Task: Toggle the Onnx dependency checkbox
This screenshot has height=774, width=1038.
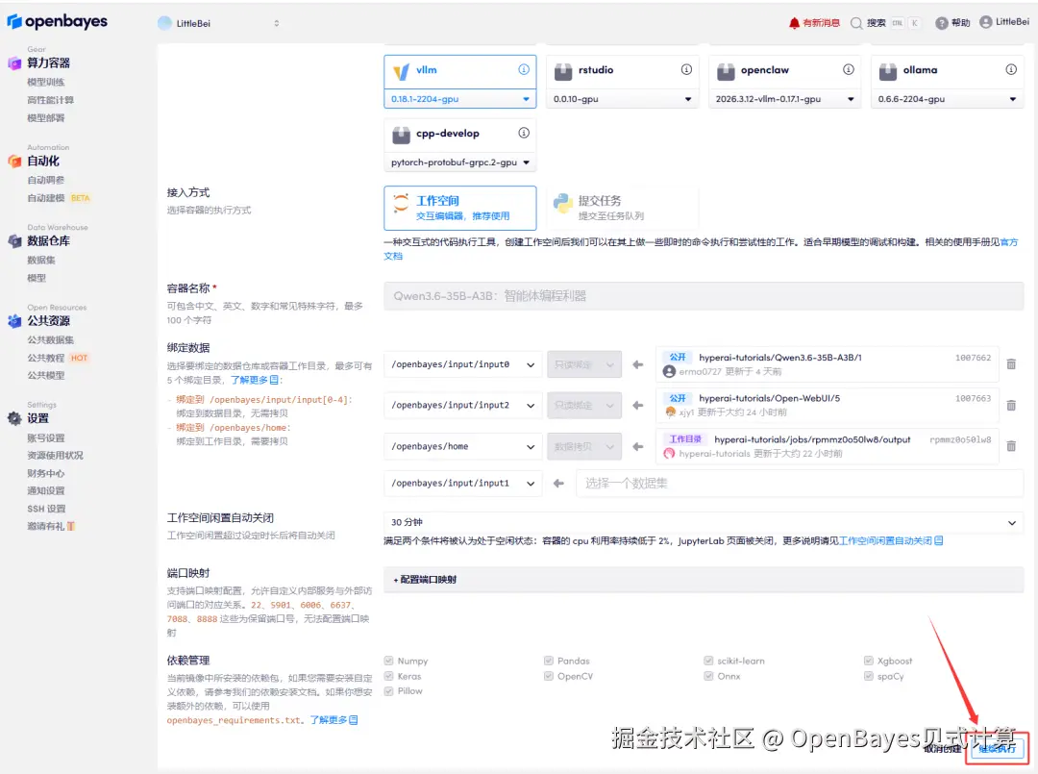Action: 708,676
